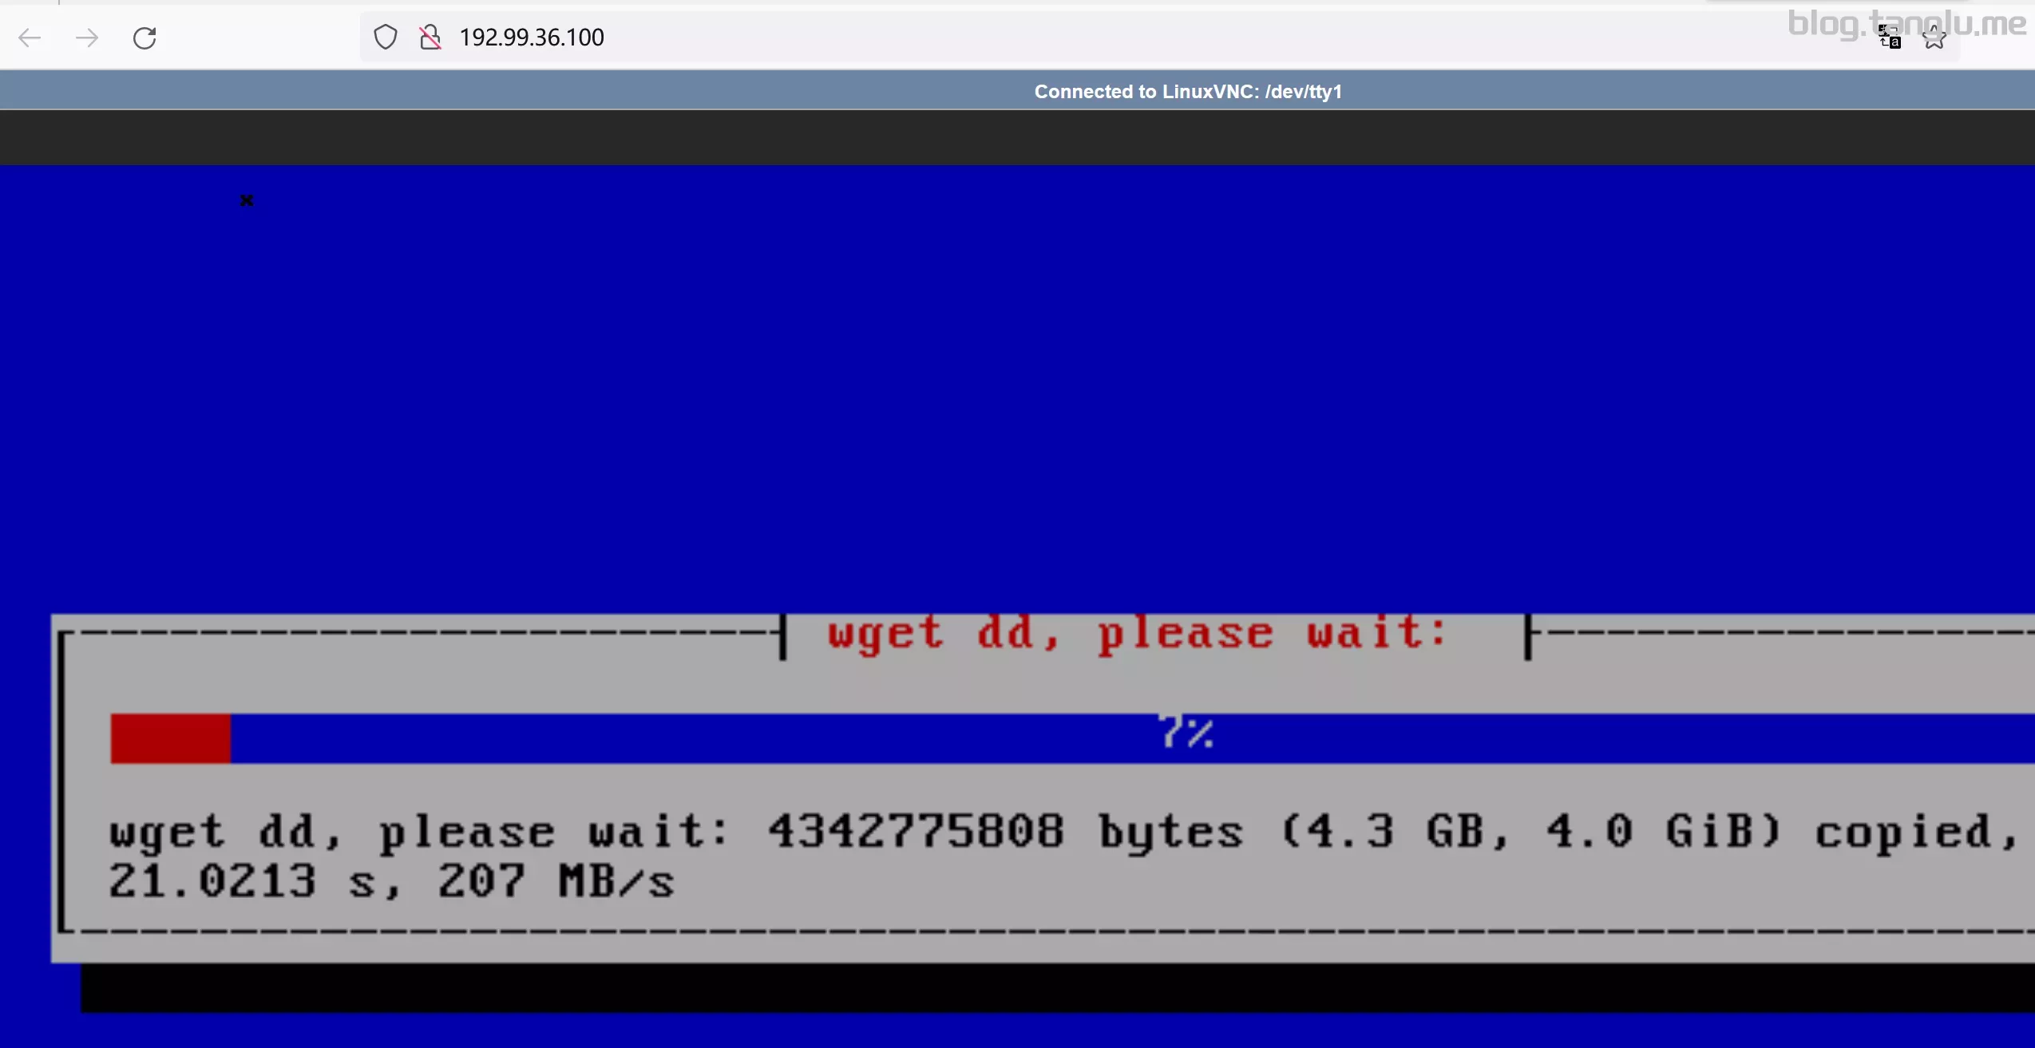Open tracking protection shield icon
This screenshot has width=2035, height=1048.
click(x=386, y=38)
